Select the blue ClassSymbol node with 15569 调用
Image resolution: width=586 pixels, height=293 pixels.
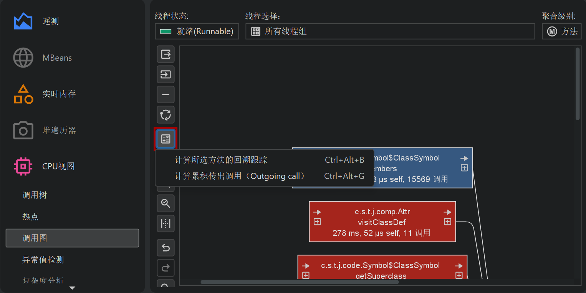click(x=422, y=168)
